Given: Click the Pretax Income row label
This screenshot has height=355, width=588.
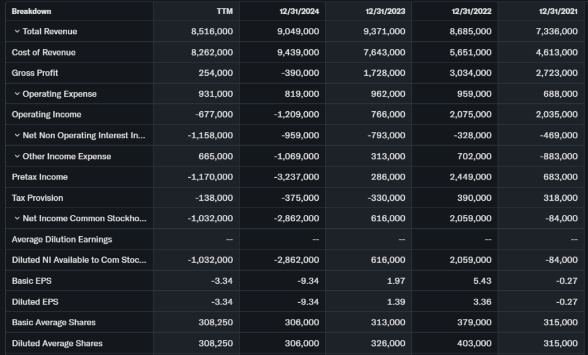Looking at the screenshot, I should 40,177.
